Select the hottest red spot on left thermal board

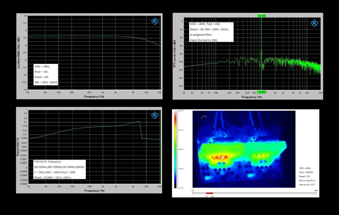(220, 157)
